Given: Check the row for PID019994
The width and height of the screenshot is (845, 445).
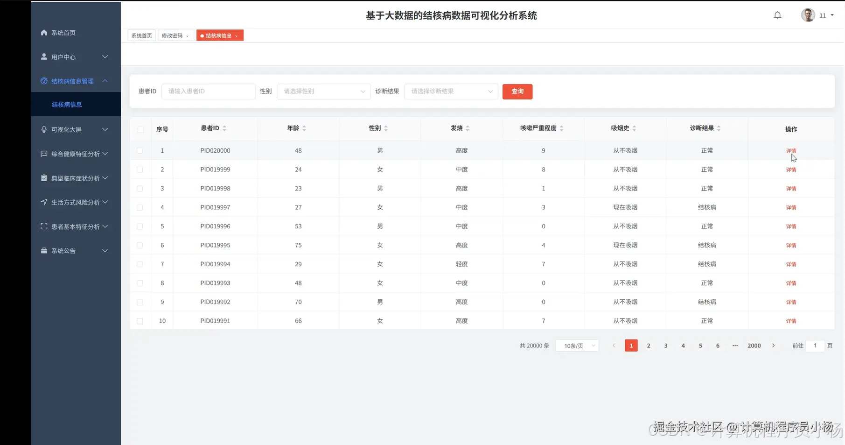Looking at the screenshot, I should [140, 264].
